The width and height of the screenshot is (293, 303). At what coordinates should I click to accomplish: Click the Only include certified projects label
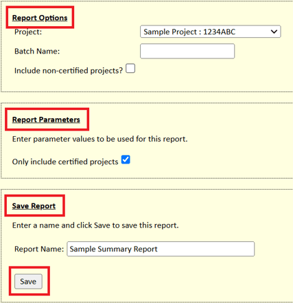pyautogui.click(x=65, y=162)
